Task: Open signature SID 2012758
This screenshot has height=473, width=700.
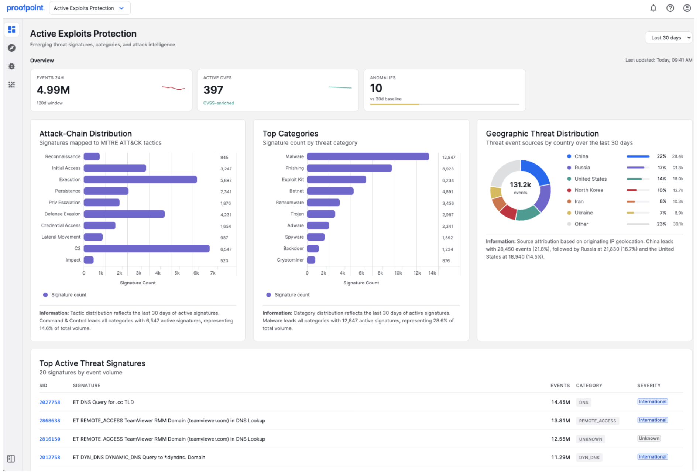Action: tap(49, 458)
